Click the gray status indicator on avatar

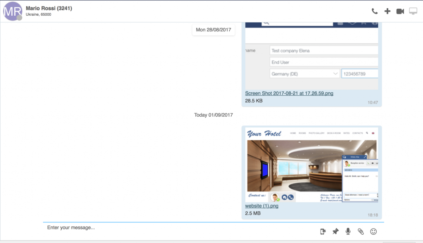[19, 18]
